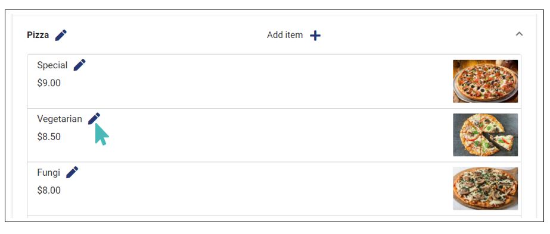Click the Add item label
The width and height of the screenshot is (550, 234).
[285, 35]
